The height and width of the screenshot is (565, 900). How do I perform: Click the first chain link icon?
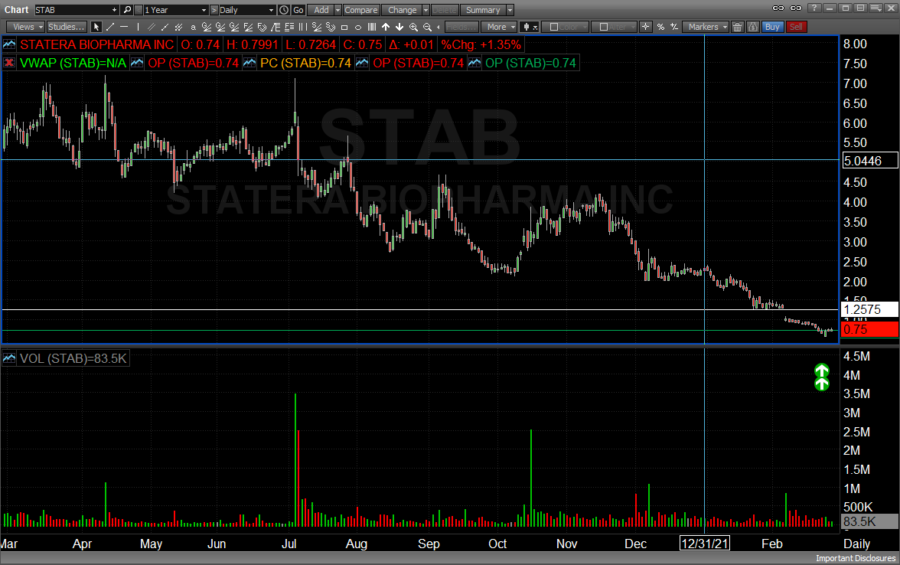778,8
